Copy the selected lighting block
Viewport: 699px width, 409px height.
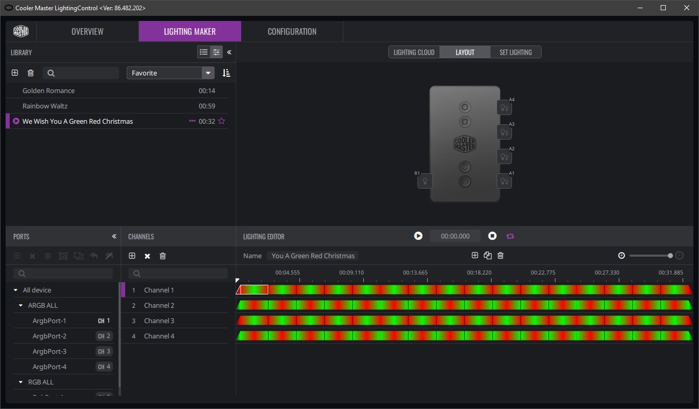tap(487, 255)
